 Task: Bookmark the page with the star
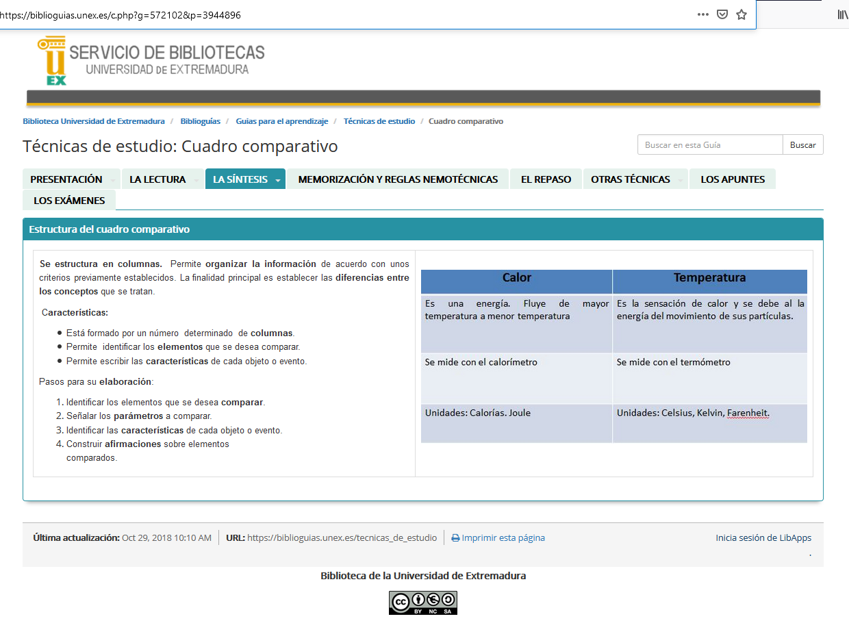pos(741,14)
